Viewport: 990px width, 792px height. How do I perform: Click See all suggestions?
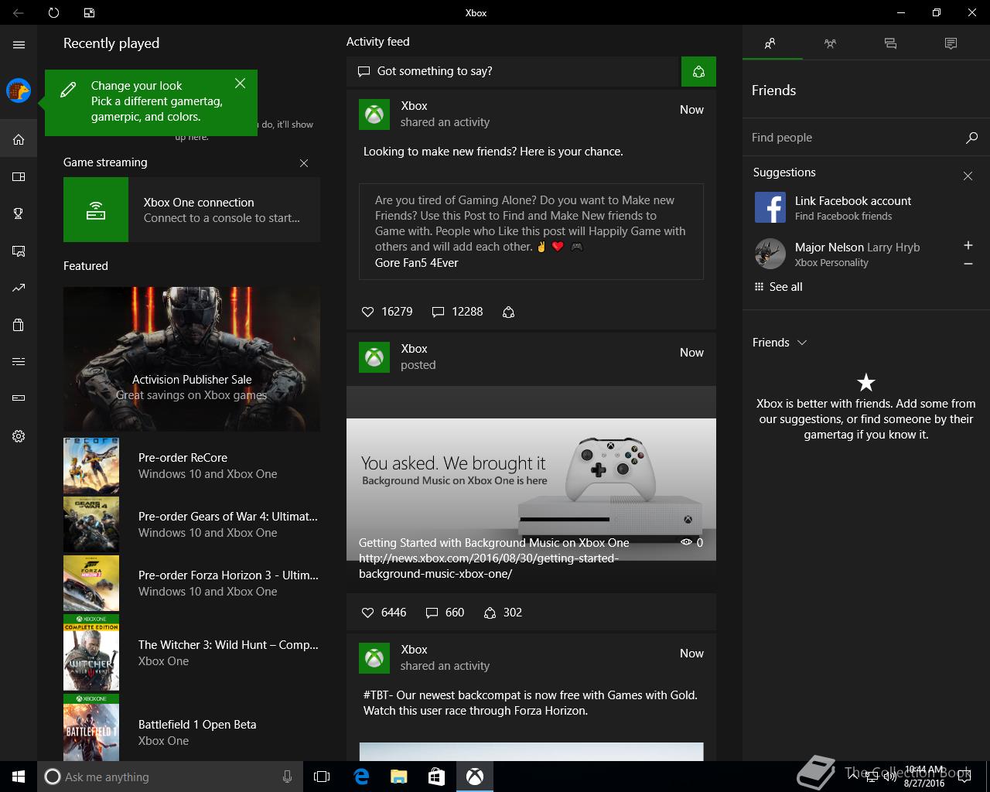click(778, 287)
